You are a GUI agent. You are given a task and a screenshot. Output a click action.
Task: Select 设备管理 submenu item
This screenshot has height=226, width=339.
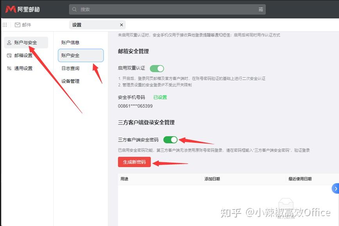(81, 81)
